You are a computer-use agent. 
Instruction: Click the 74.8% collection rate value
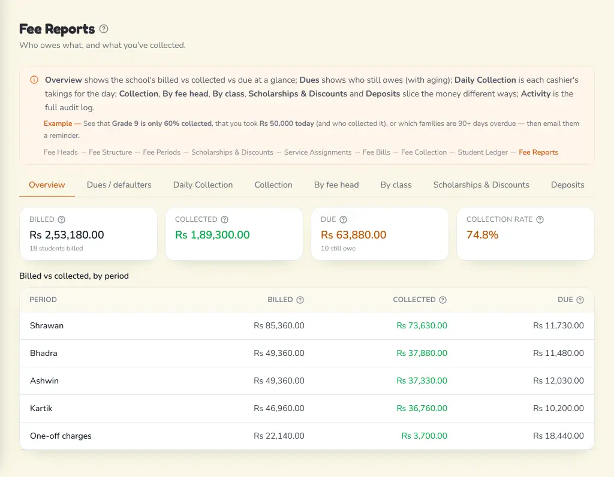click(483, 235)
